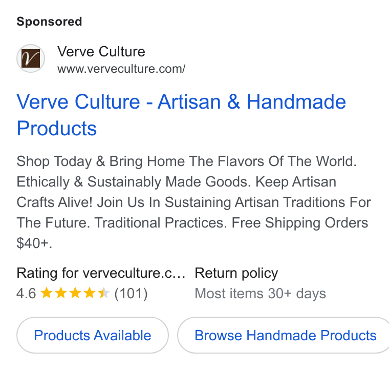
Task: Click Artisan & Handmade in headline
Action: [x=251, y=102]
